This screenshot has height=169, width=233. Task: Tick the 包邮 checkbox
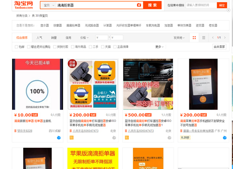click(17, 47)
